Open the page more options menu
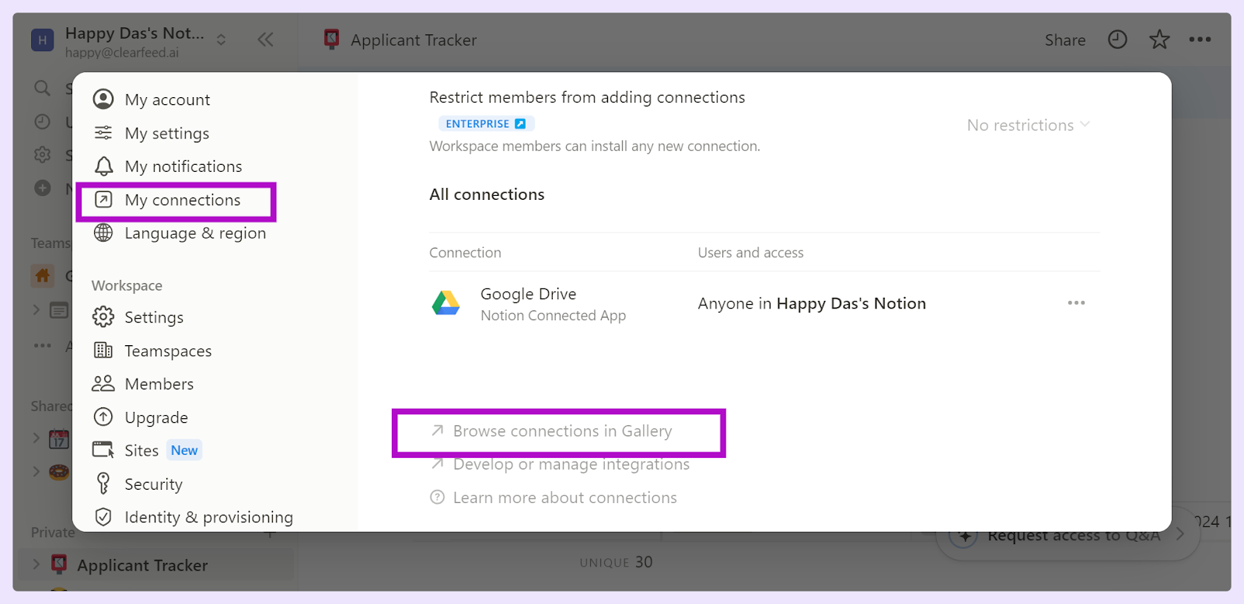Screen dimensions: 1244x604 [1200, 40]
